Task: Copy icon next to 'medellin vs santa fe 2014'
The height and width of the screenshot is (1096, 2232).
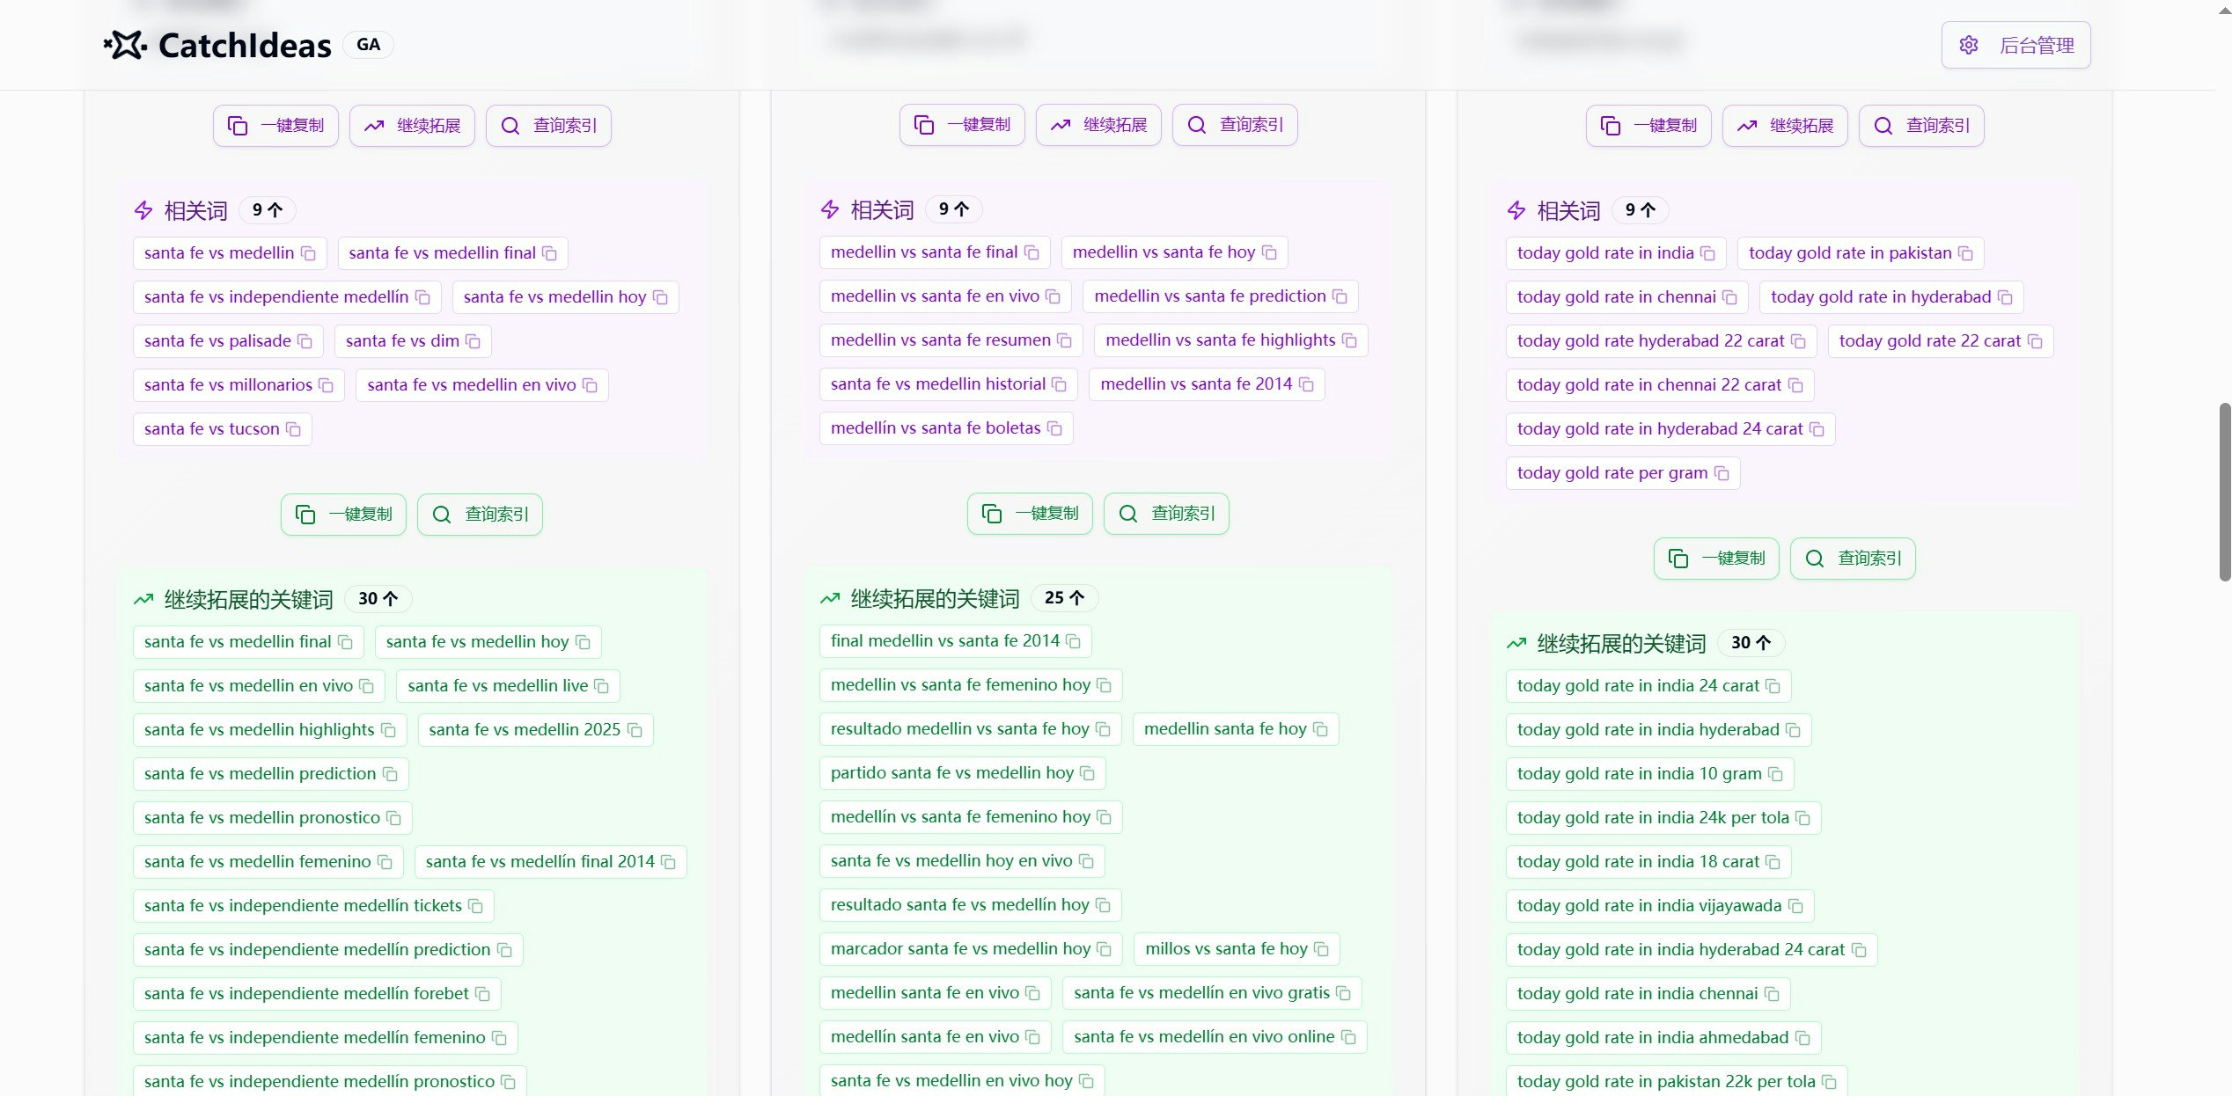Action: click(x=1306, y=384)
